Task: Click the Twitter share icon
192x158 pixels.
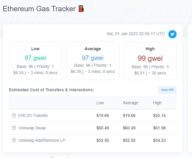Action: pyautogui.click(x=172, y=34)
